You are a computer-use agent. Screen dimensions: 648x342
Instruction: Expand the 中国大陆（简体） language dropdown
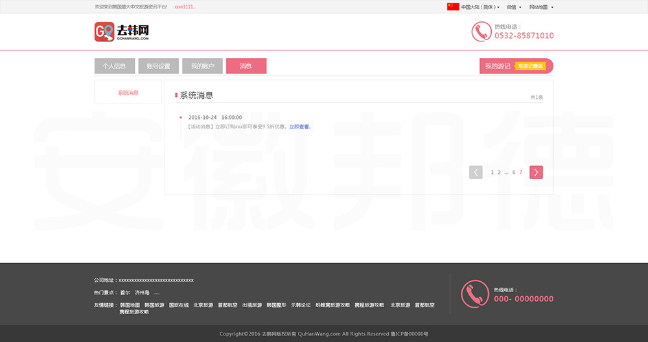pos(480,7)
